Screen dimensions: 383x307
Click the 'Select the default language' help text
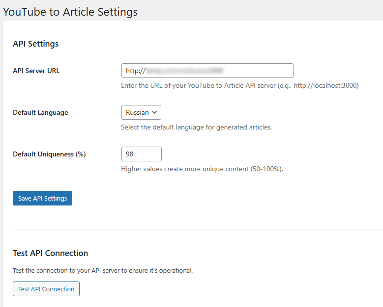(x=196, y=127)
